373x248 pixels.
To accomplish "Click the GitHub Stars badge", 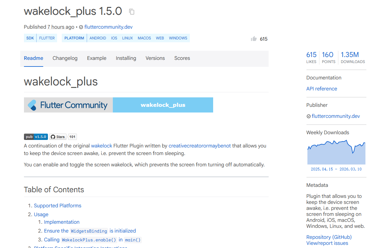I will [58, 137].
